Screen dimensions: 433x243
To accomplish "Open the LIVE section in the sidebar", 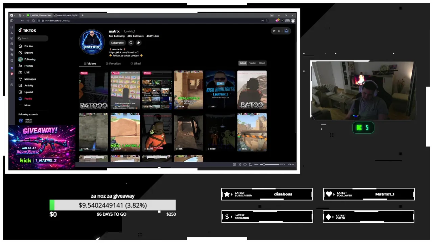I will [24, 72].
